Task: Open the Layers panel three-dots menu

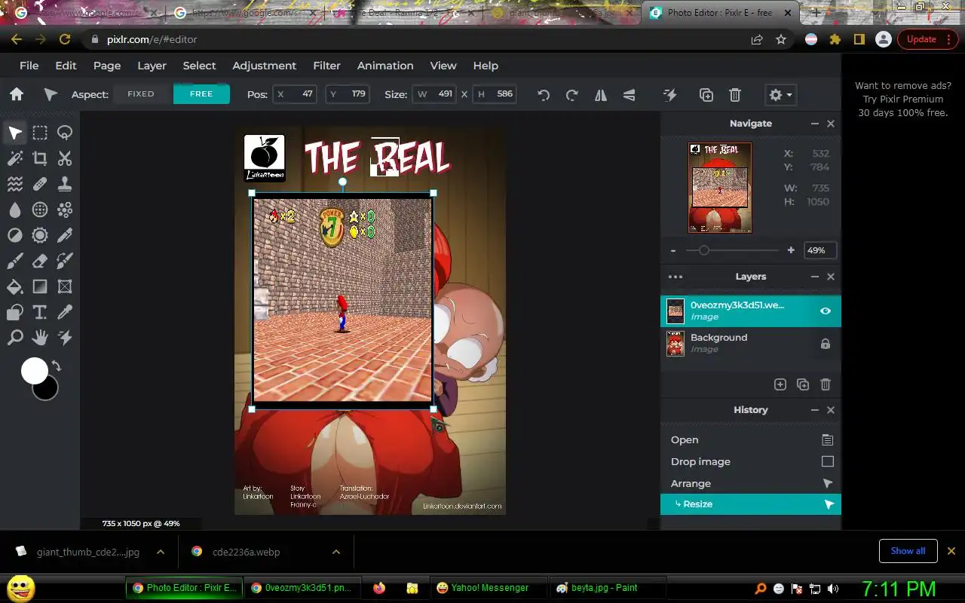Action: pos(675,277)
